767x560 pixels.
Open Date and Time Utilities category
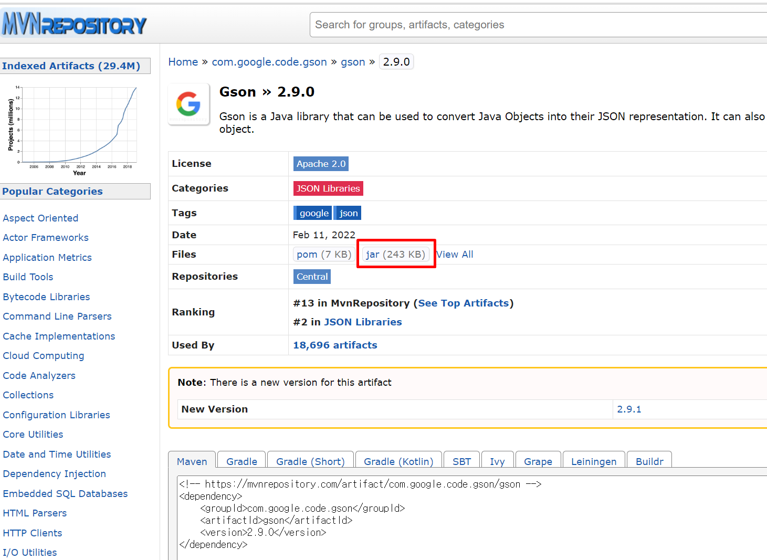pyautogui.click(x=57, y=455)
